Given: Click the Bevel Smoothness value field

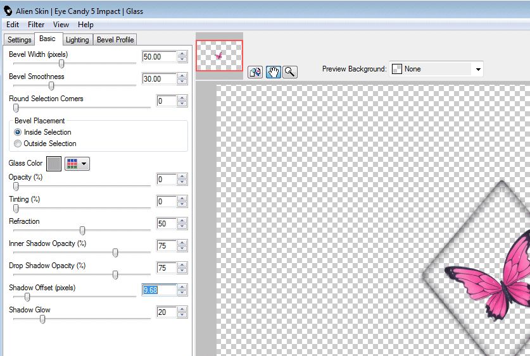Looking at the screenshot, I should (x=159, y=79).
